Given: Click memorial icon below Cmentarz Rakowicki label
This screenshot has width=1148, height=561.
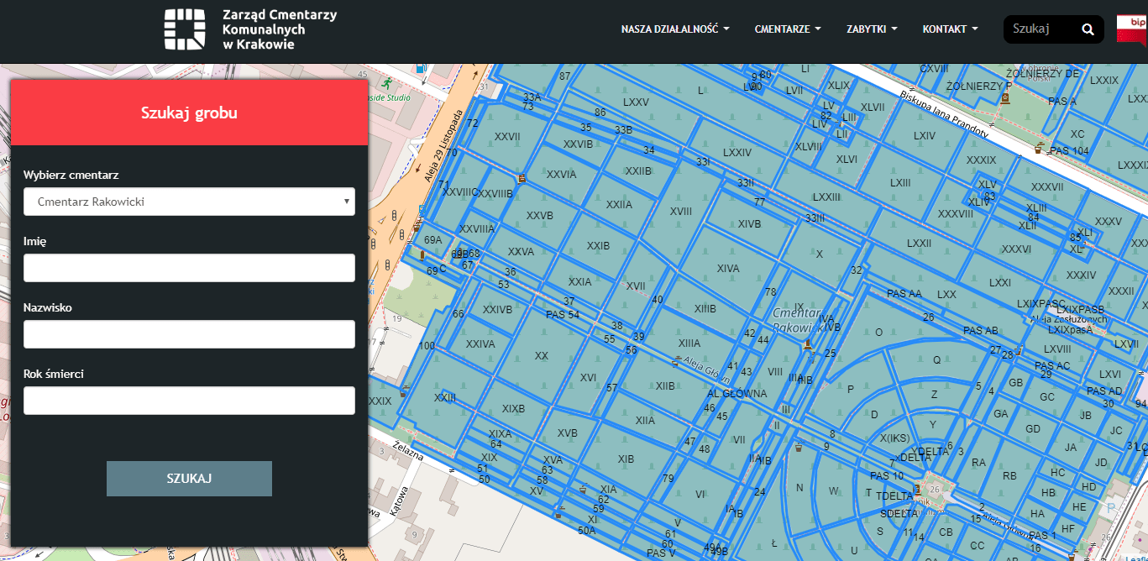Looking at the screenshot, I should coord(807,343).
